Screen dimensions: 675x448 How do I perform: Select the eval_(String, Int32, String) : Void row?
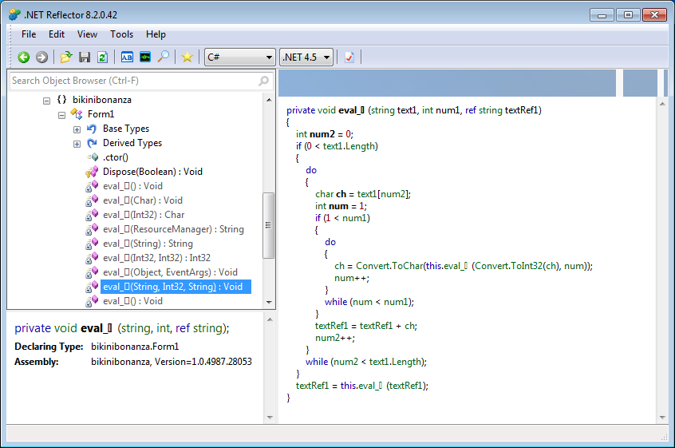[176, 287]
